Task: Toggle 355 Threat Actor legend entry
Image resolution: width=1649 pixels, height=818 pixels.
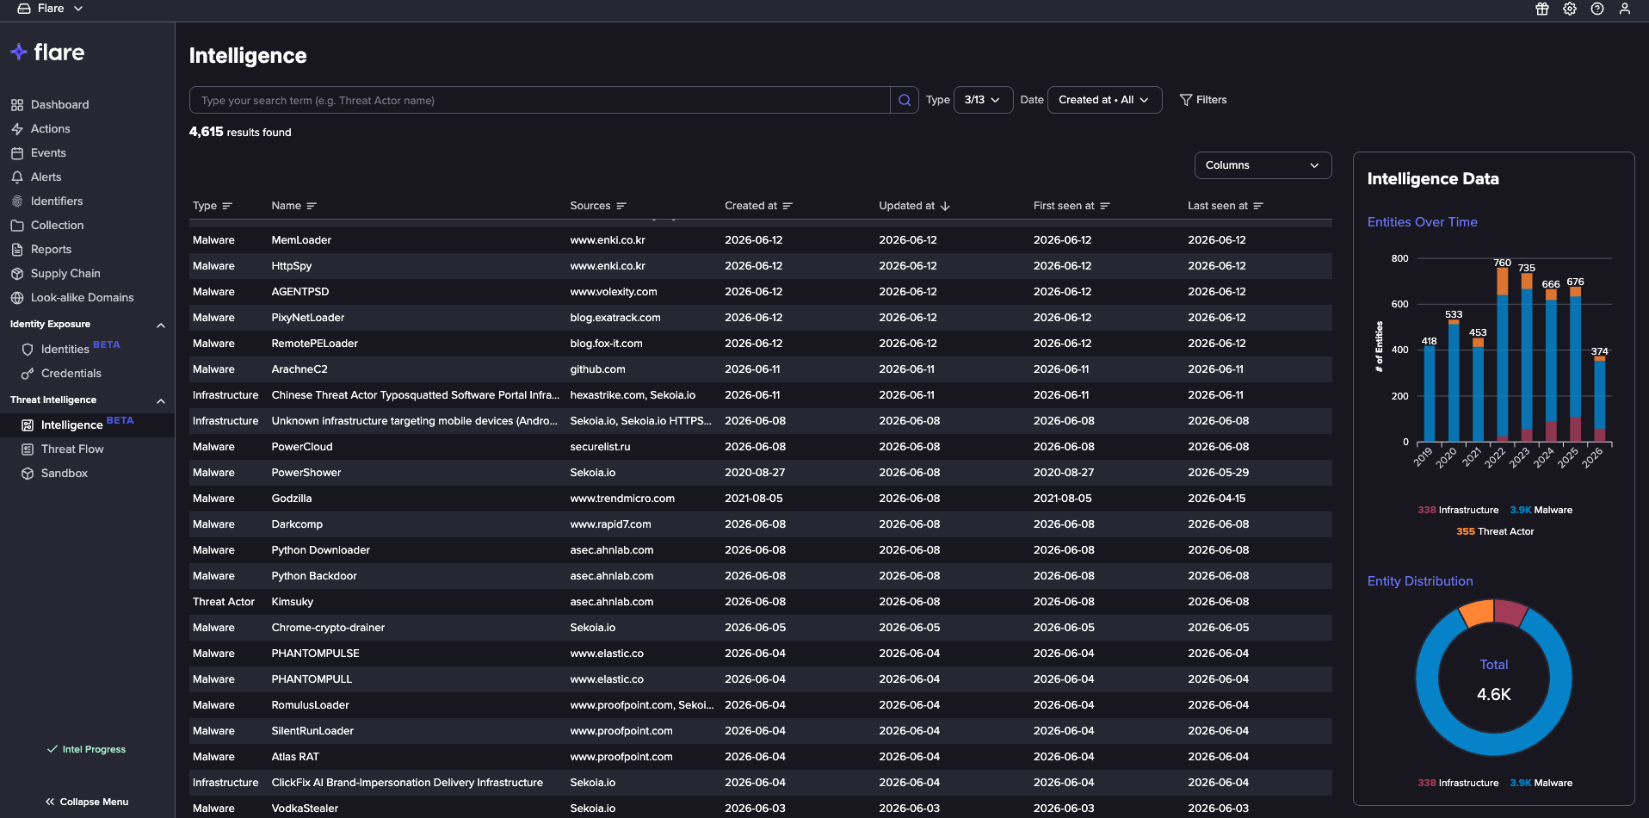Action: pos(1495,532)
